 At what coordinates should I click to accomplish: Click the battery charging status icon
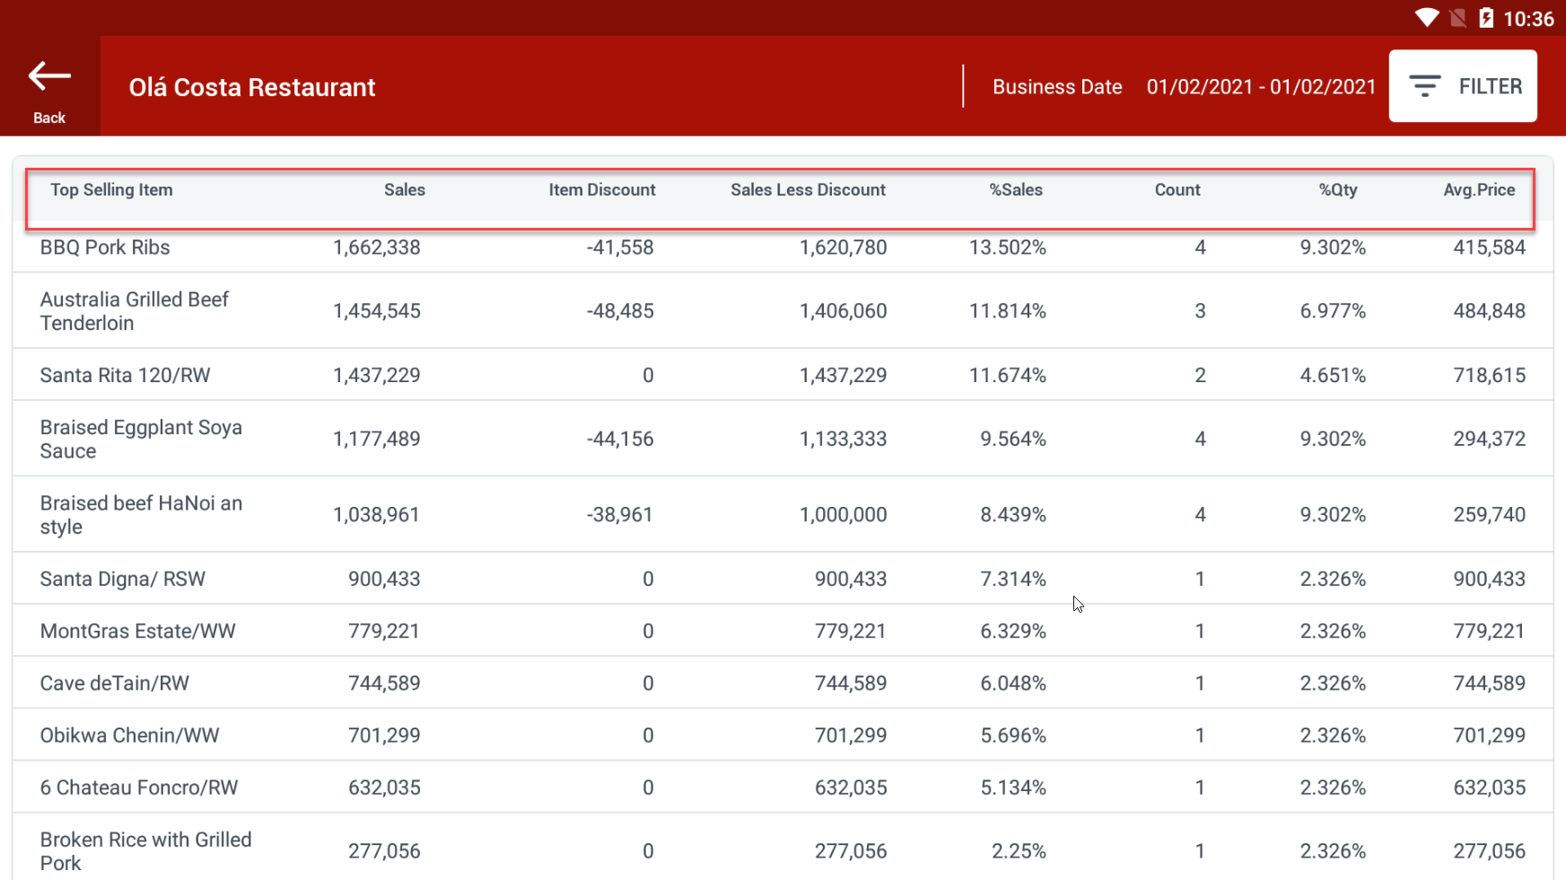click(x=1486, y=18)
